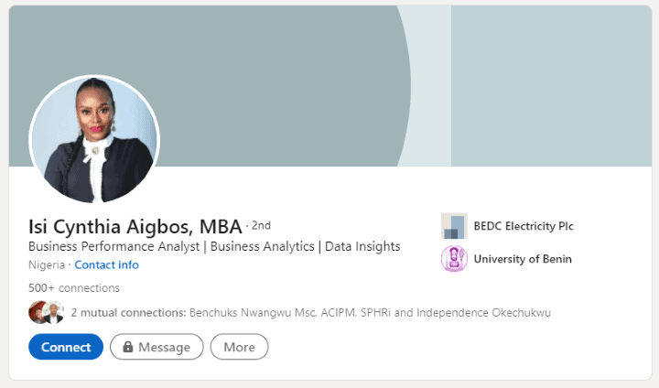Click Independence Okechukwu mutual connection name
Image resolution: width=659 pixels, height=388 pixels.
point(483,313)
